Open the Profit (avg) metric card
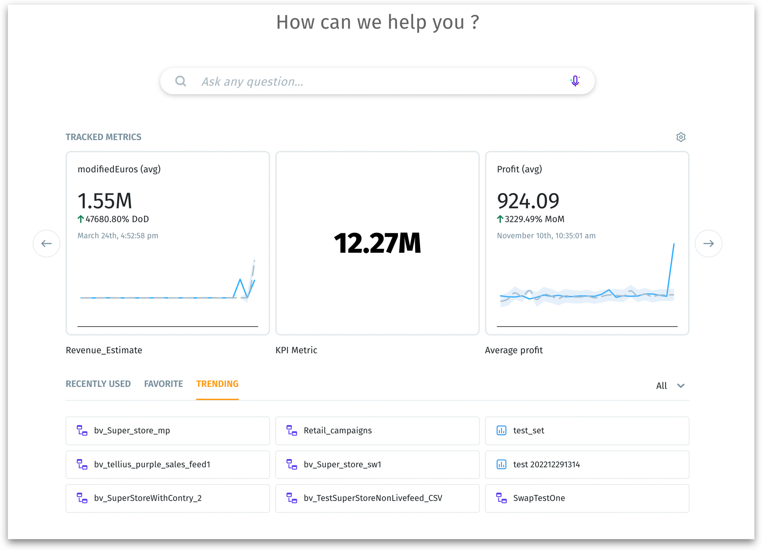Screen dimensions: 762x550 pos(587,243)
